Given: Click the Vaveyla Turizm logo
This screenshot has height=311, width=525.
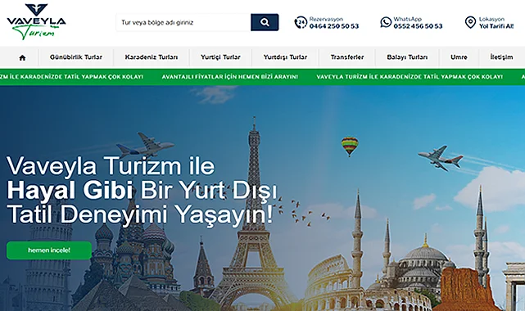Looking at the screenshot, I should (x=36, y=22).
